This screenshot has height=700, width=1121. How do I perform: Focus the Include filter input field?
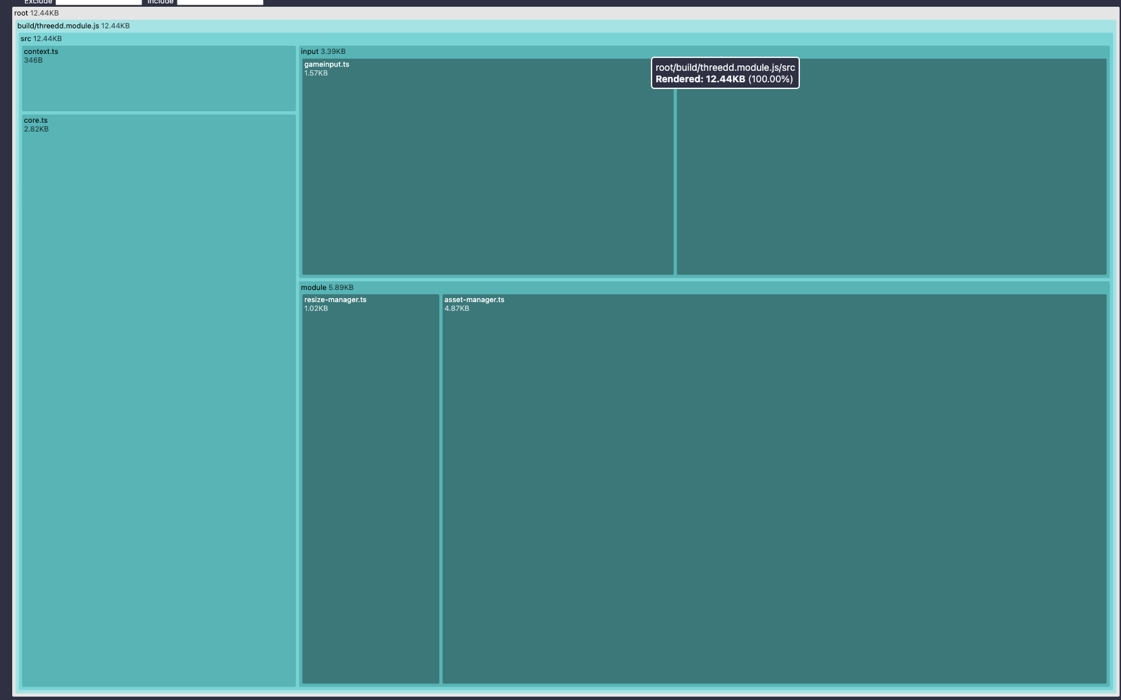pos(220,2)
